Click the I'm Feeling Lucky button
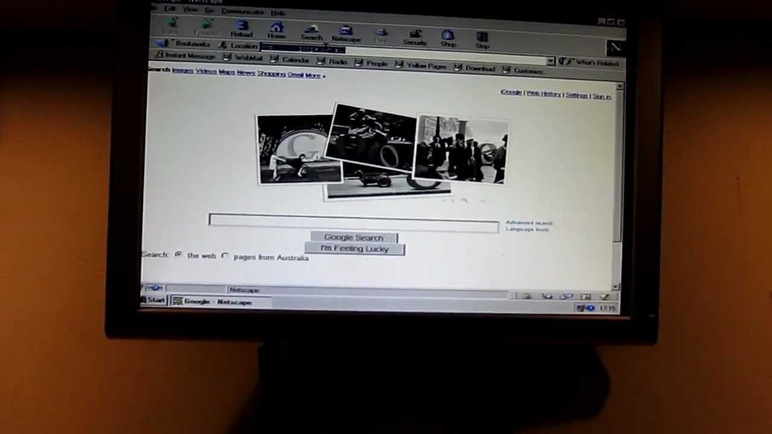Image resolution: width=772 pixels, height=434 pixels. (x=355, y=249)
